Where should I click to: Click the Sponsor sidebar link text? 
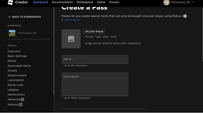pos(13,104)
